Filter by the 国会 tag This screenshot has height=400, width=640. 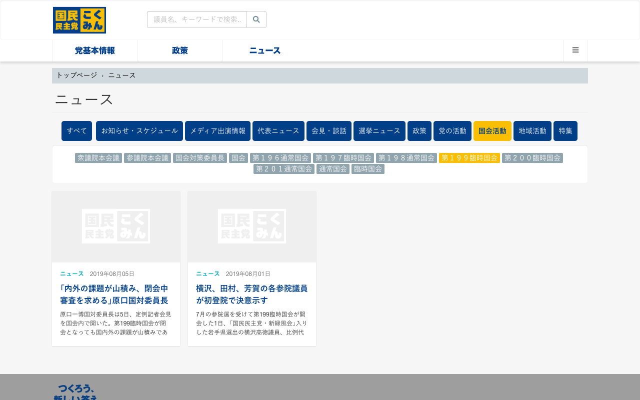[x=238, y=158]
